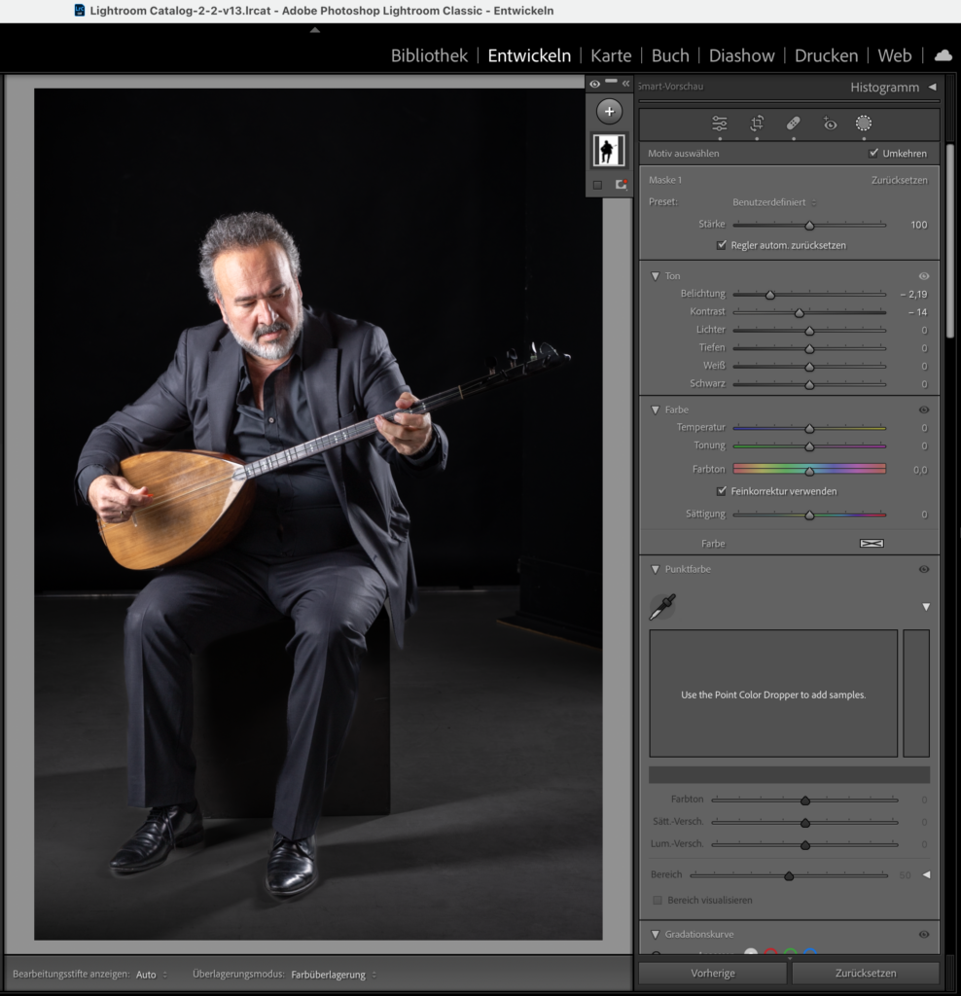Uncheck Feinkorrektur verwenden

click(721, 491)
